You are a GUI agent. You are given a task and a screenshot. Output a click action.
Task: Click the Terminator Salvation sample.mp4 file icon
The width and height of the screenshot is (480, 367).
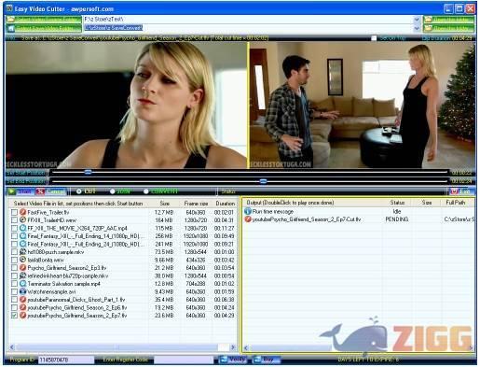tap(22, 284)
